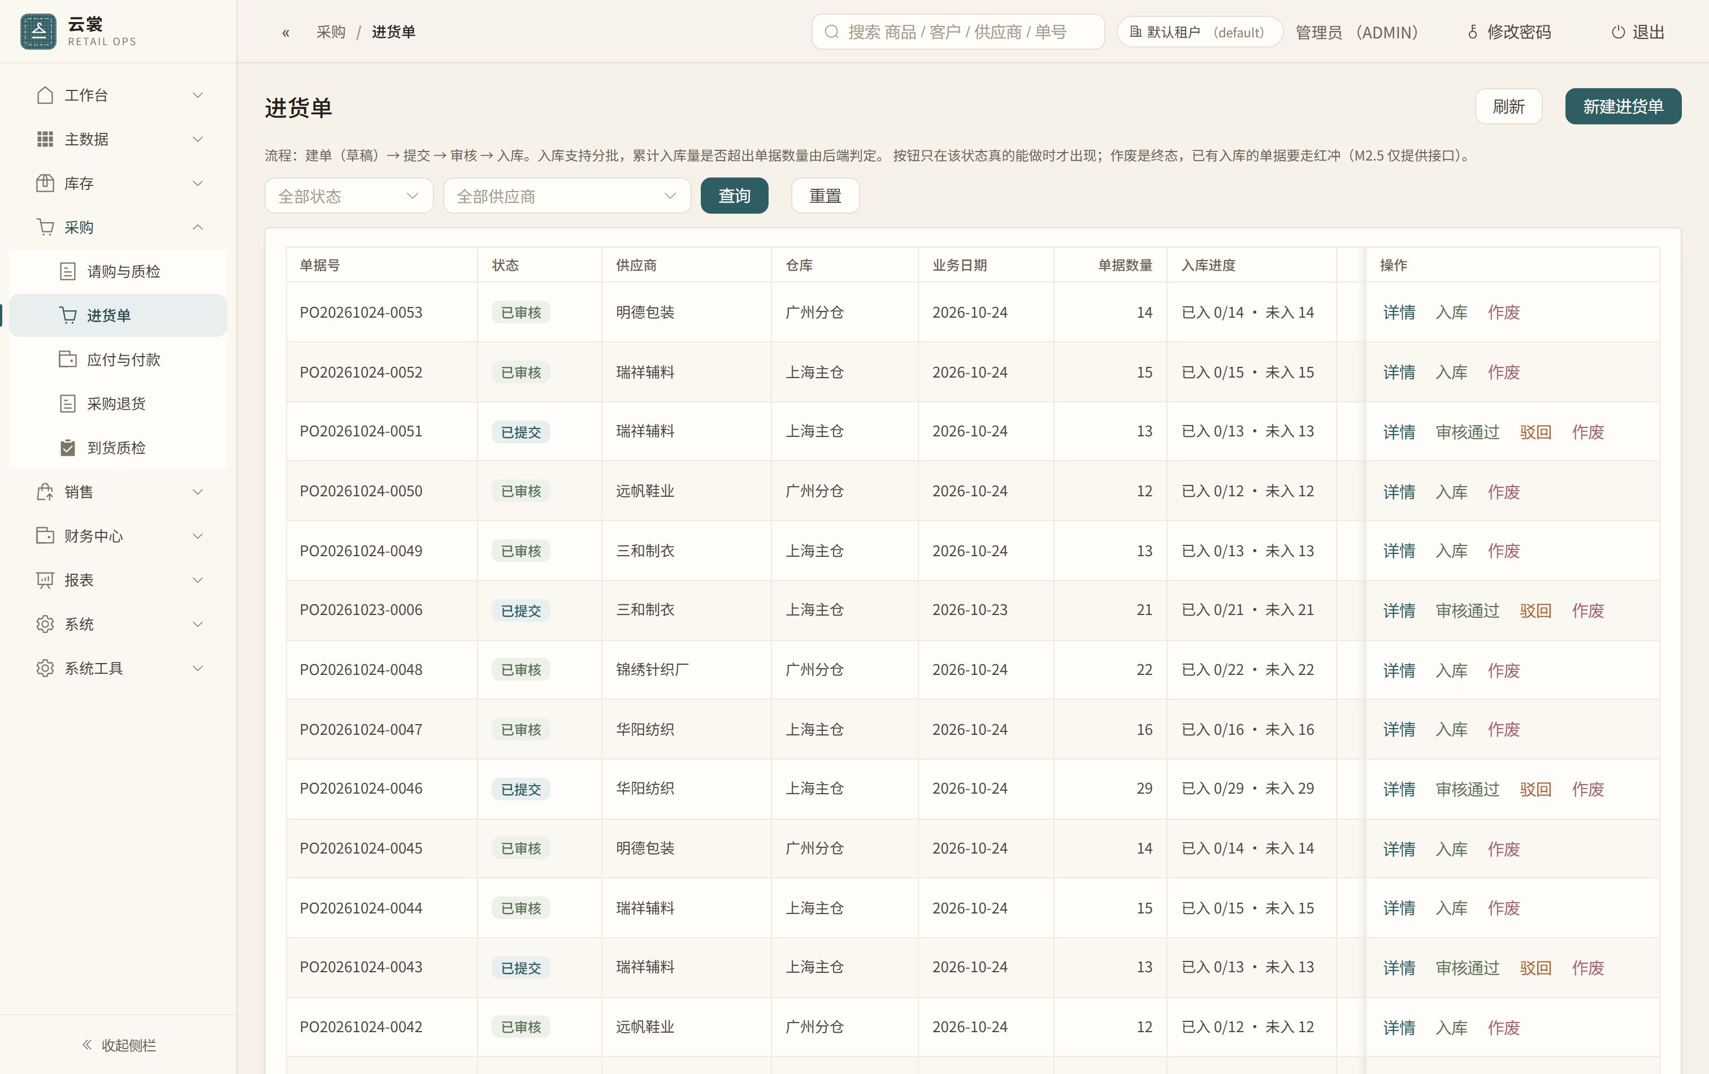
Task: Click the 应付与付款 folder icon
Action: pyautogui.click(x=67, y=359)
